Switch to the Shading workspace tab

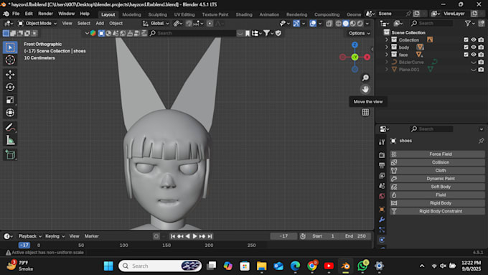pyautogui.click(x=244, y=14)
